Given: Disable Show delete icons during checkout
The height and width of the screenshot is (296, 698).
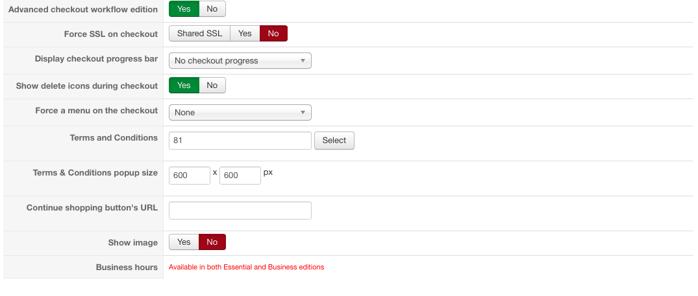Looking at the screenshot, I should (x=212, y=85).
